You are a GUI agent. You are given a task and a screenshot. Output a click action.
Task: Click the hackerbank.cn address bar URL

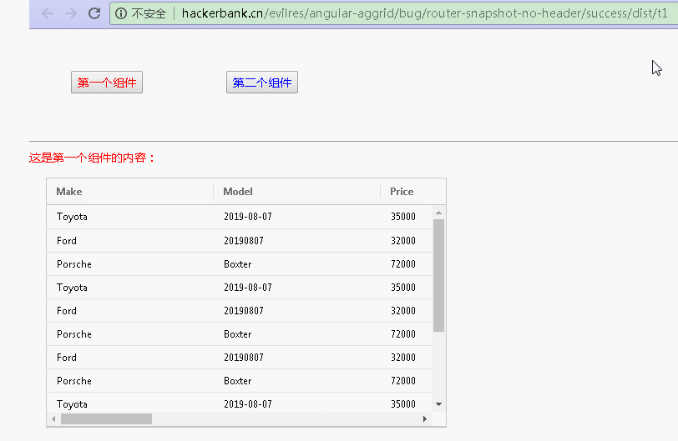[425, 13]
